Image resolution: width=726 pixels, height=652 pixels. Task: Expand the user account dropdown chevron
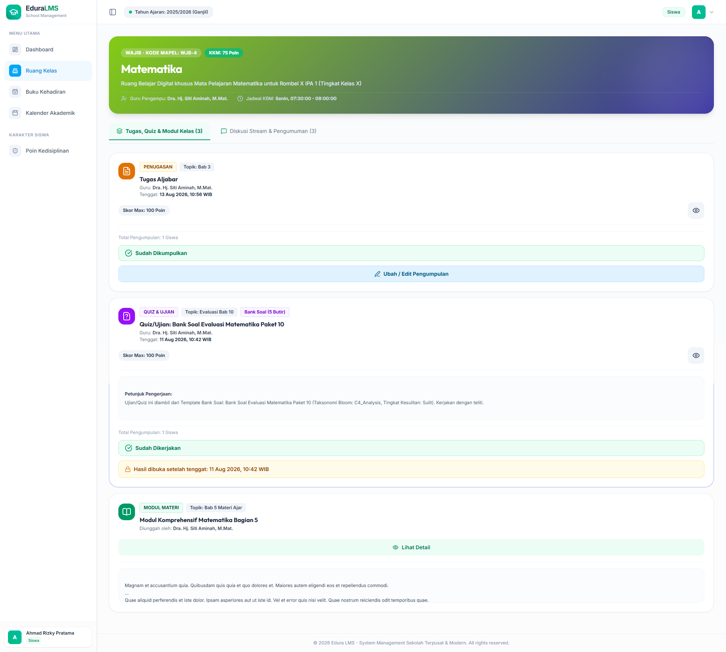[712, 12]
